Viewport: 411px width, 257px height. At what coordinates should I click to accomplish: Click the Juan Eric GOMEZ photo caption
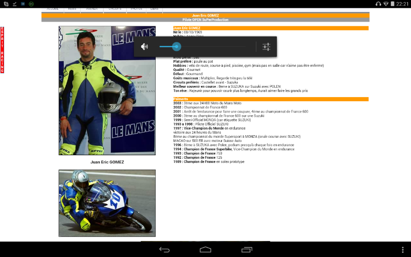107,162
